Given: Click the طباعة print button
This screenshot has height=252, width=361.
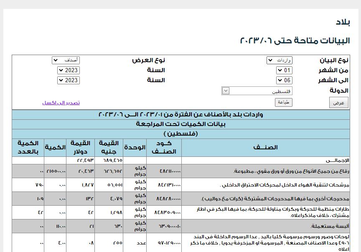Looking at the screenshot, I should pos(284,102).
